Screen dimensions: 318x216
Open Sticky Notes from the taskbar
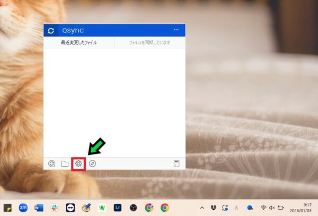8,208
